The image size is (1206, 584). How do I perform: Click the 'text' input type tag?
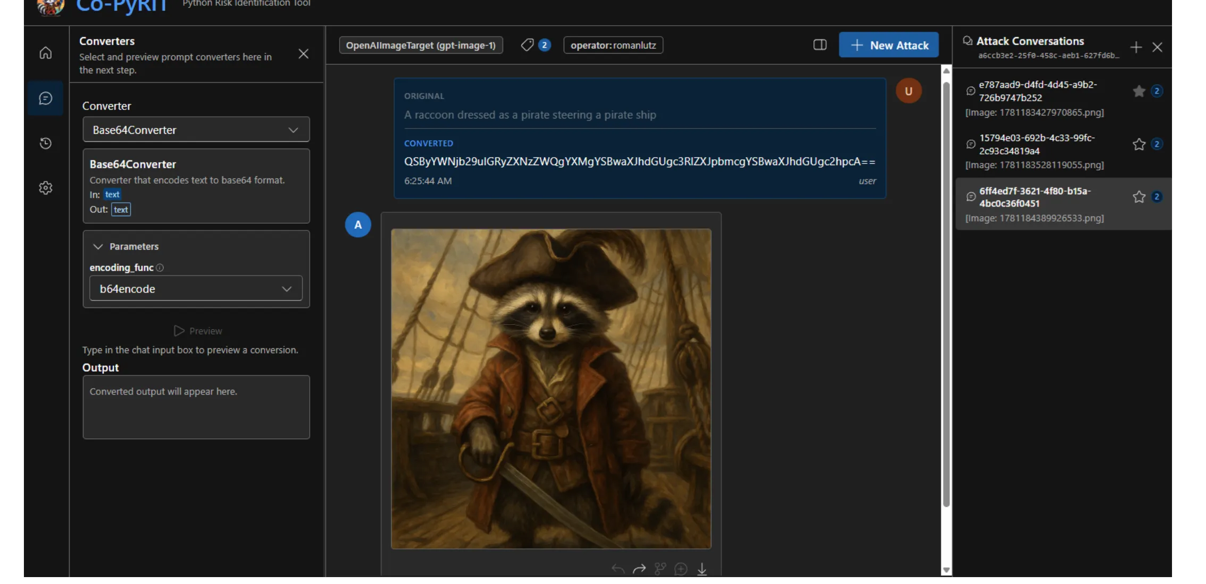(112, 194)
